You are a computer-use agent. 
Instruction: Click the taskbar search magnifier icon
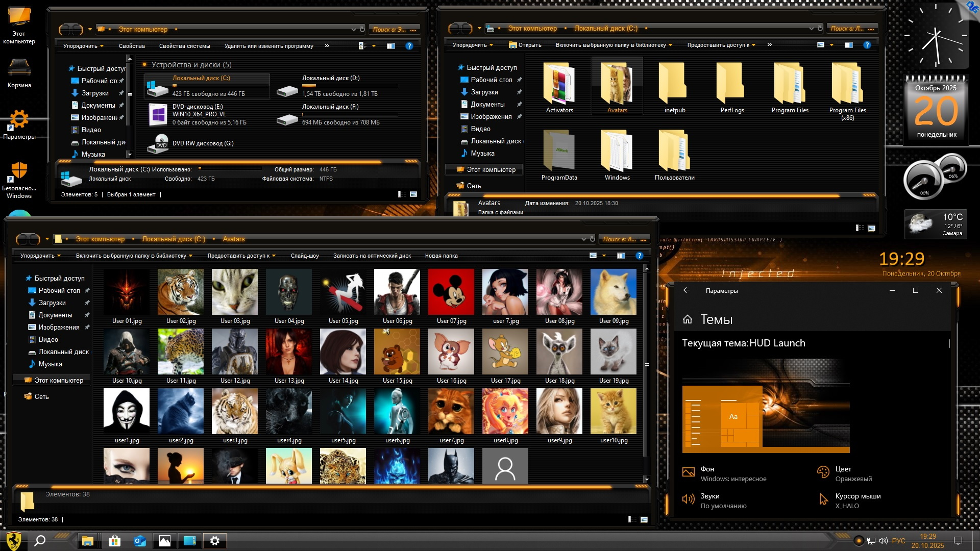pos(40,541)
